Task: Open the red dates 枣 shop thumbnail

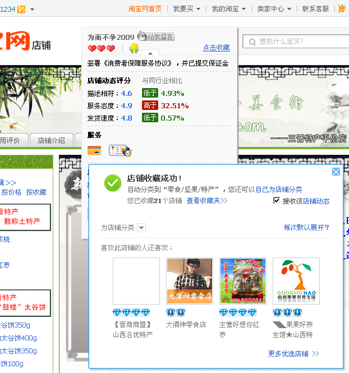Action: pyautogui.click(x=243, y=281)
